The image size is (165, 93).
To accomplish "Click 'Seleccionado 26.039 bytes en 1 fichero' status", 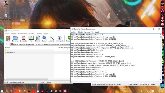I will [109, 84].
